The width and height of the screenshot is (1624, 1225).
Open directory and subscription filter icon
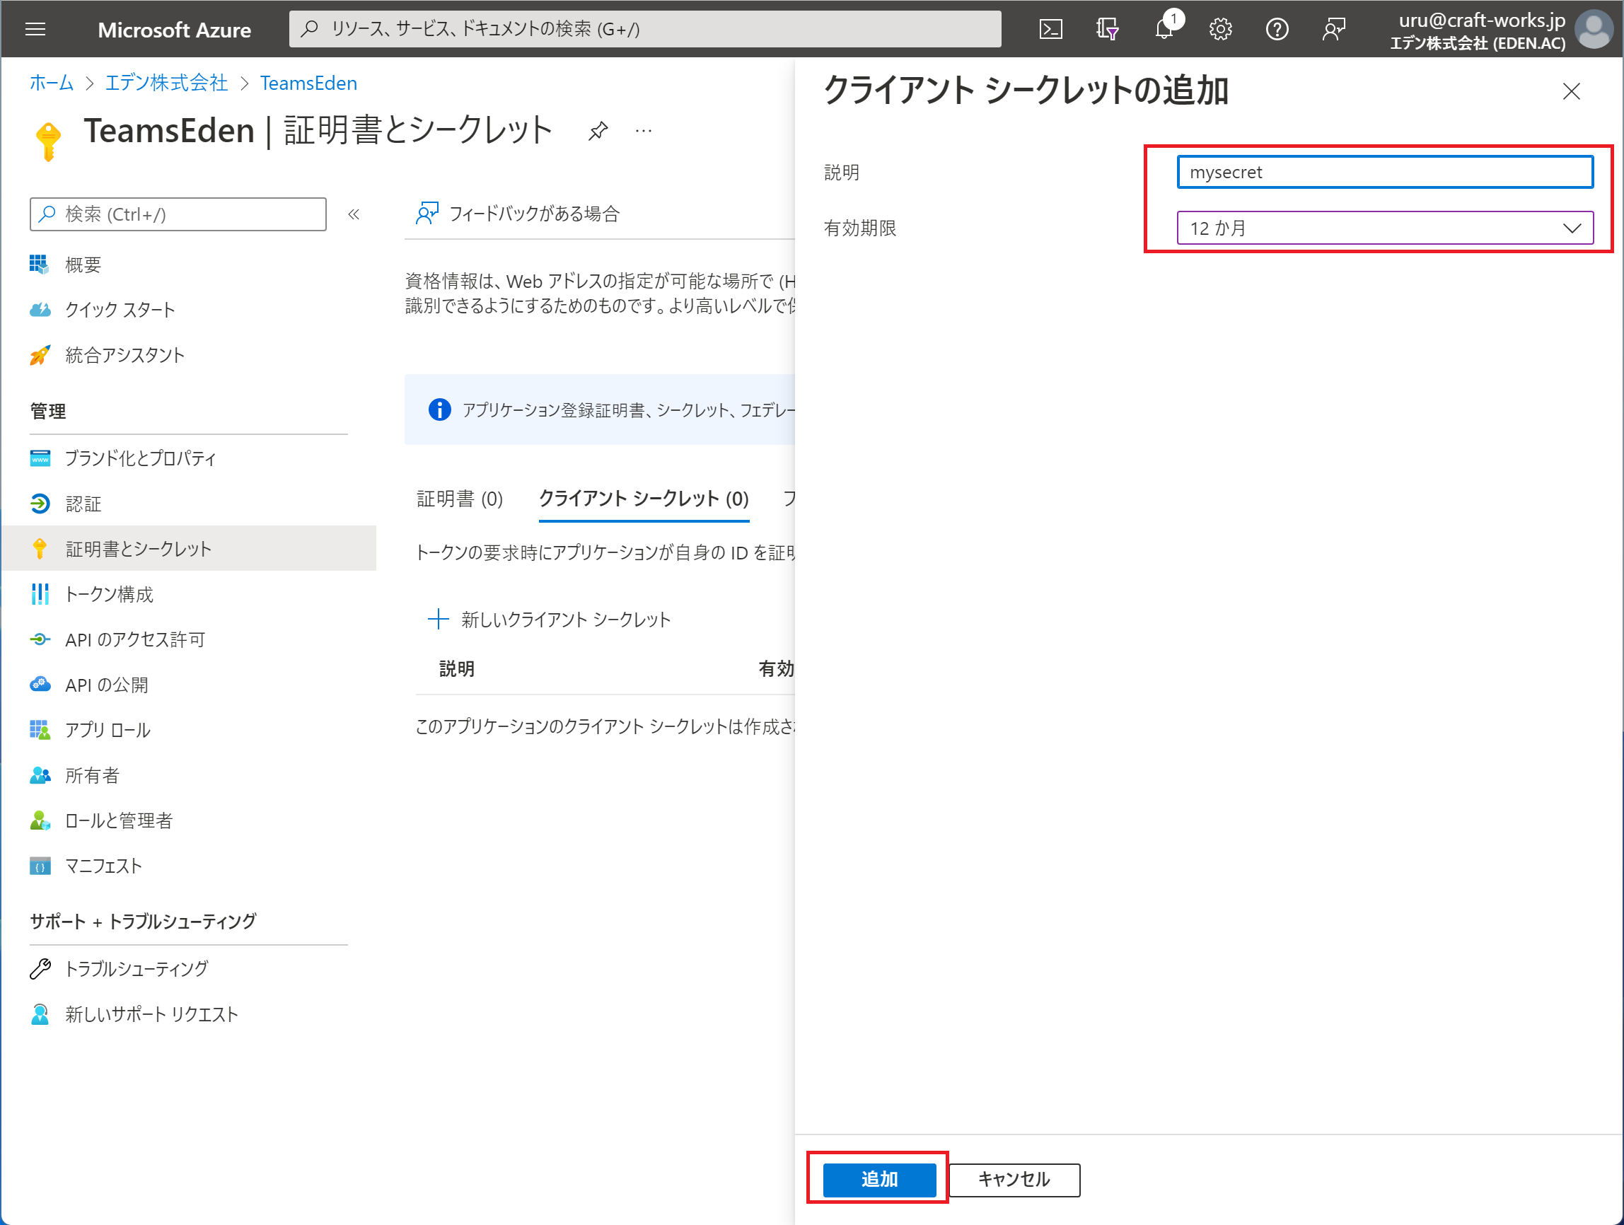[x=1107, y=30]
